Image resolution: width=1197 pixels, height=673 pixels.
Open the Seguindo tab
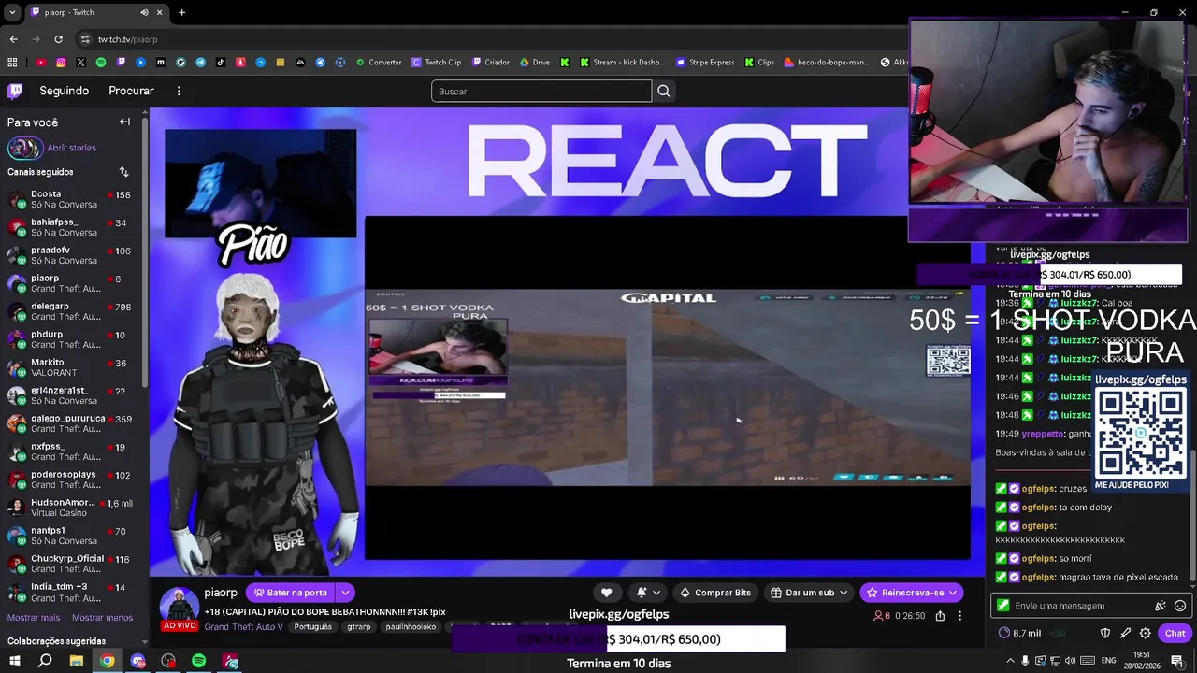(64, 91)
